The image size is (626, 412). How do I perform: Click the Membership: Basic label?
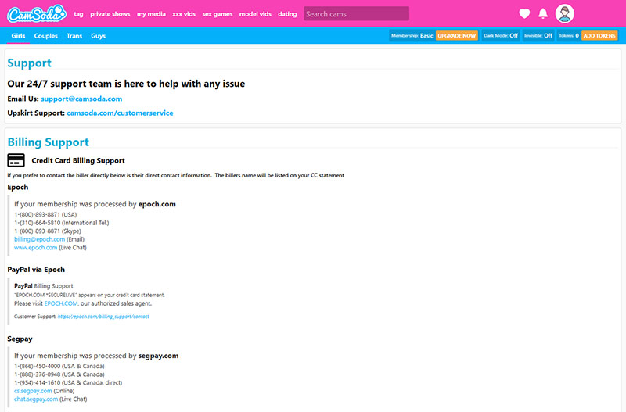[x=412, y=35]
